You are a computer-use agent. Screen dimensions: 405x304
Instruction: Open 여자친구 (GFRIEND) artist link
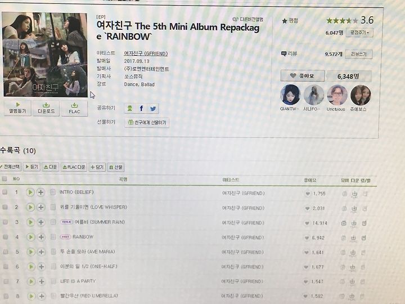click(x=146, y=53)
